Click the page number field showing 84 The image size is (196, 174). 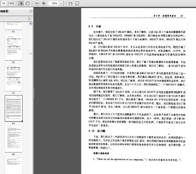click(4, 3)
